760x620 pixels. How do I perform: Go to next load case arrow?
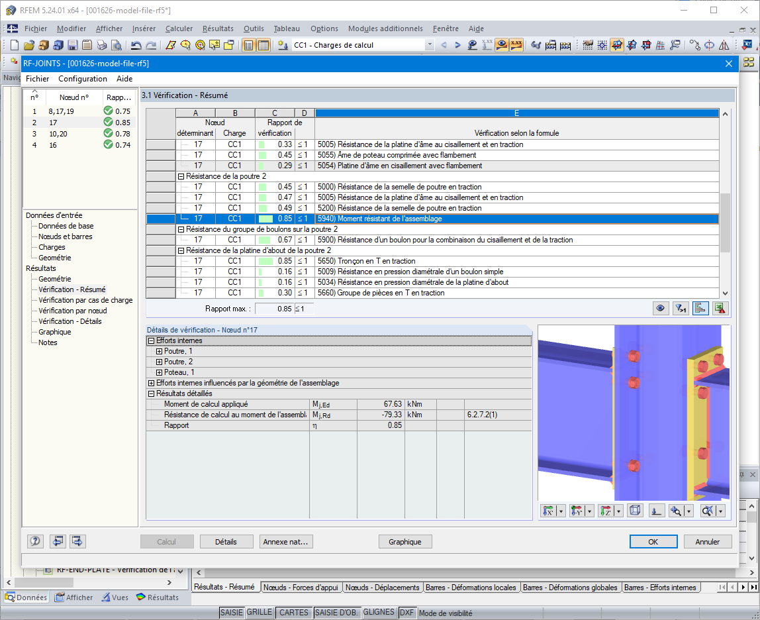[457, 45]
